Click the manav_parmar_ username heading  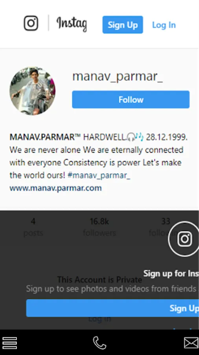click(x=117, y=76)
